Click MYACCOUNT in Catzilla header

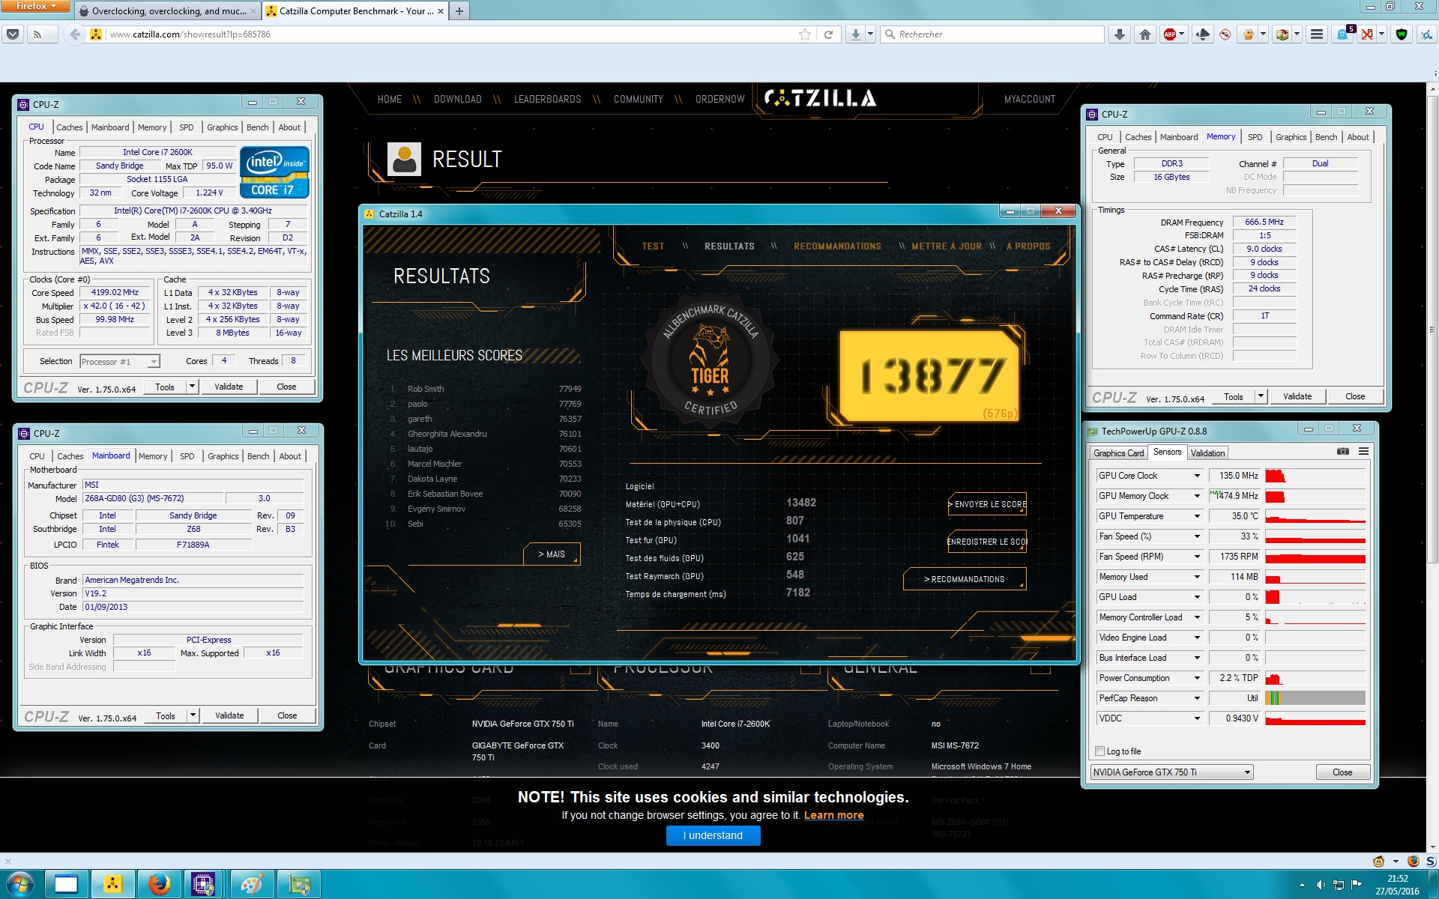coord(1029,99)
